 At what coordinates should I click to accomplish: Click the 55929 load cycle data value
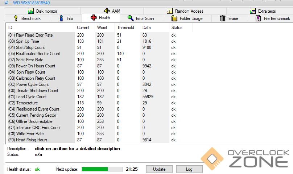148,97
